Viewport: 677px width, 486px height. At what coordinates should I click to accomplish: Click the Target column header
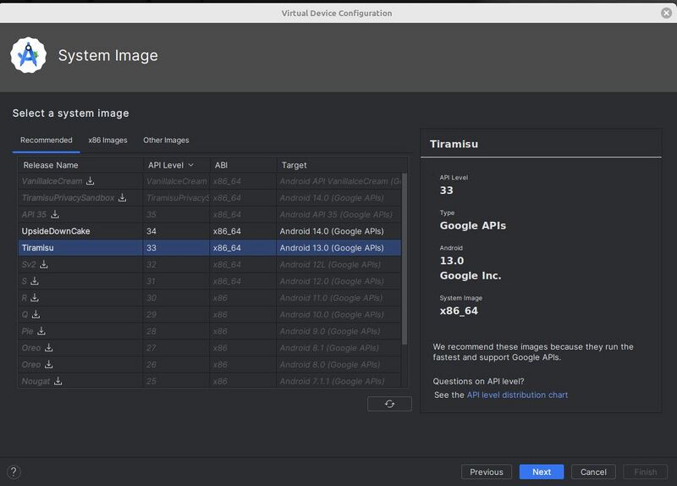point(341,165)
